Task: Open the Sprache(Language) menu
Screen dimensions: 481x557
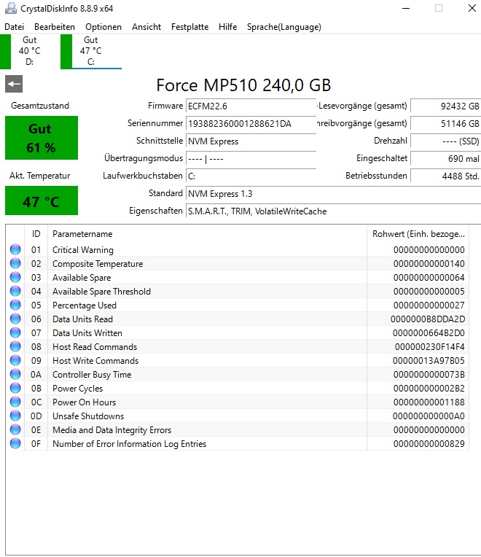Action: [284, 27]
